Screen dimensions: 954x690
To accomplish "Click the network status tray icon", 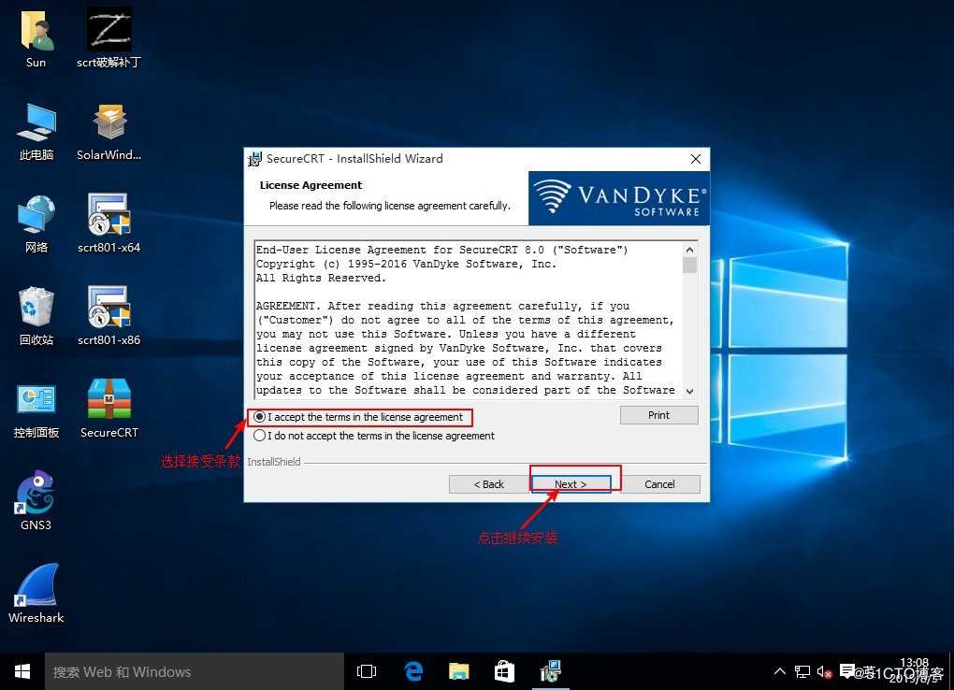I will [802, 671].
